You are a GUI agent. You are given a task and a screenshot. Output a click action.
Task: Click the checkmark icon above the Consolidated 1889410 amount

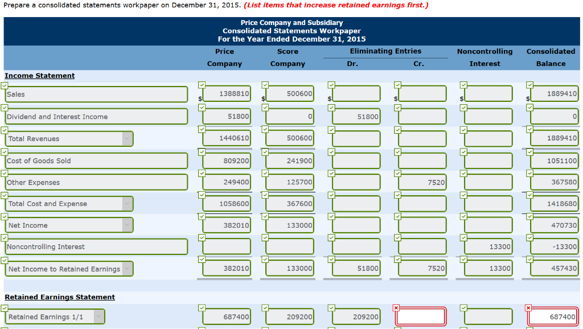529,84
